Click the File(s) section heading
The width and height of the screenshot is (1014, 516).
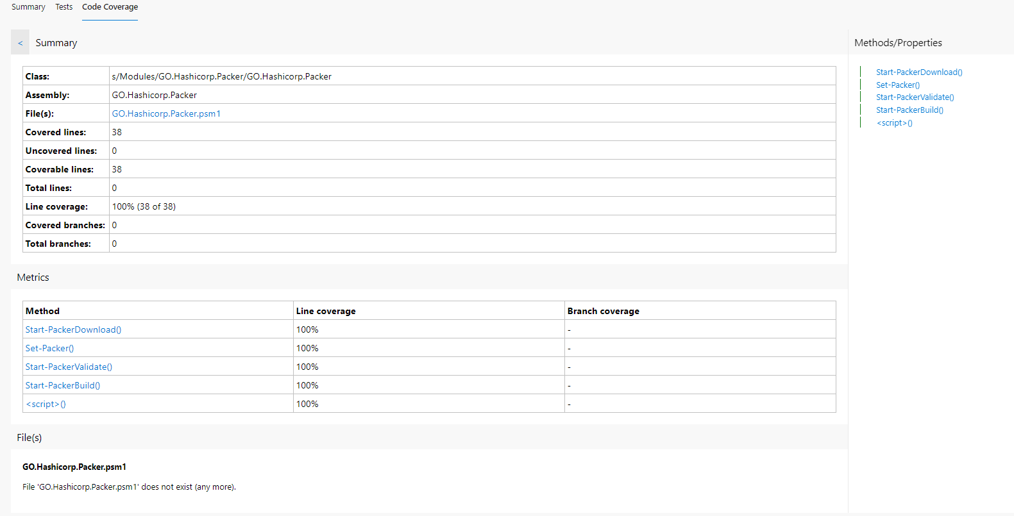pyautogui.click(x=30, y=438)
